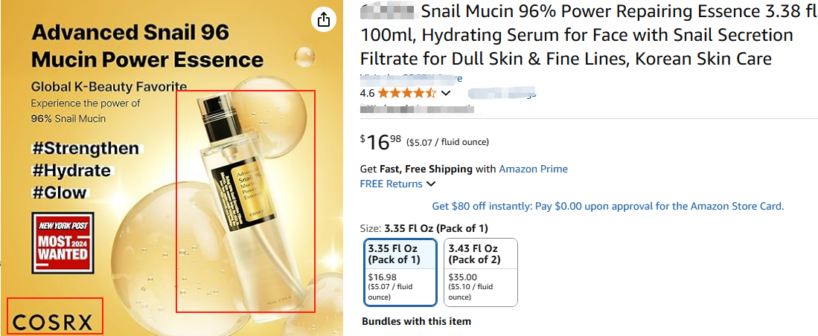The width and height of the screenshot is (818, 336).
Task: Select the 3.35 Fl Oz Pack of 1 size
Action: (400, 271)
